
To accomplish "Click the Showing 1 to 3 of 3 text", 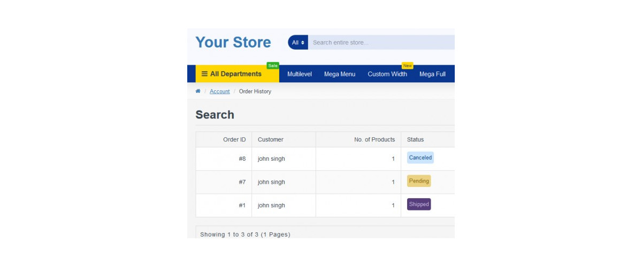I will 245,234.
